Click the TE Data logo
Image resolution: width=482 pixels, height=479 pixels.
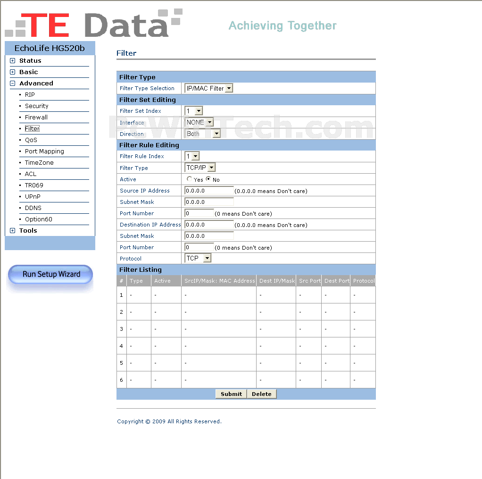pyautogui.click(x=94, y=24)
